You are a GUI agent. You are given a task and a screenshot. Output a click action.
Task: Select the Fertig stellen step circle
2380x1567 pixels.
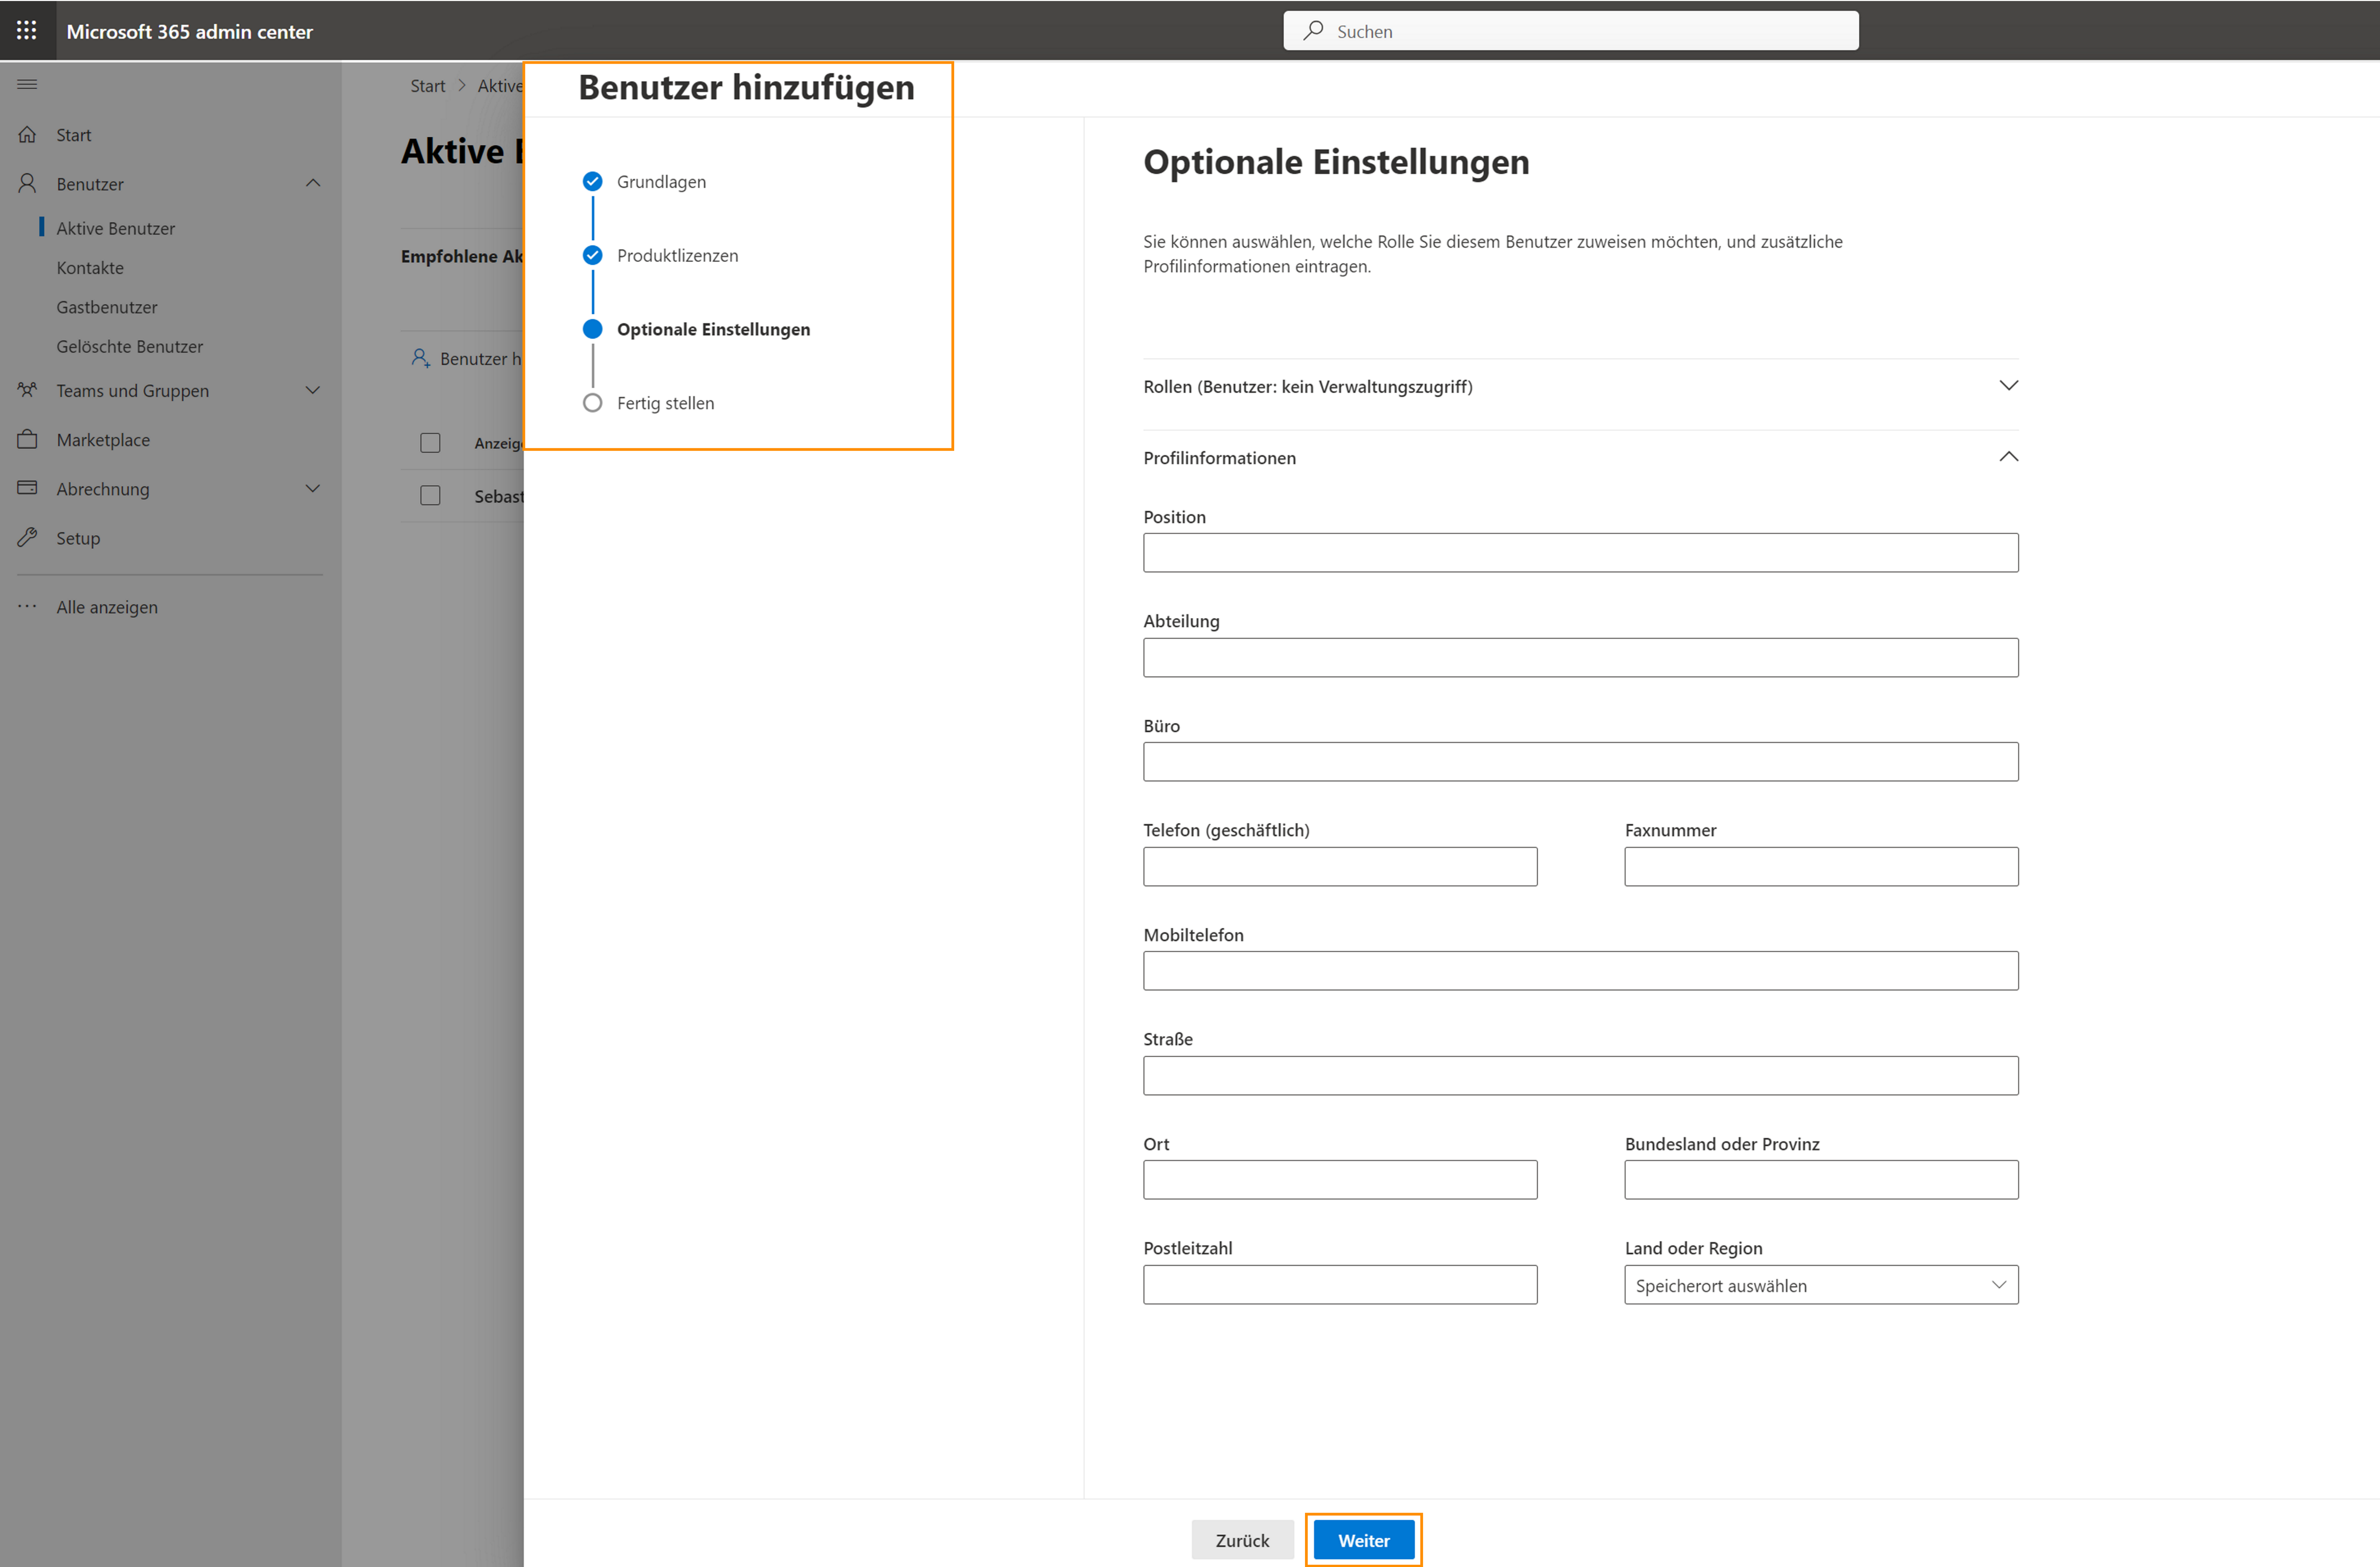coord(592,403)
